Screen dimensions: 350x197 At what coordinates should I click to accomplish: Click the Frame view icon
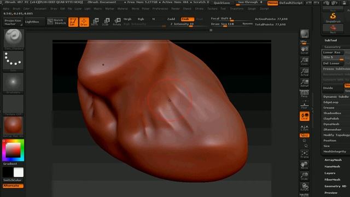305,154
